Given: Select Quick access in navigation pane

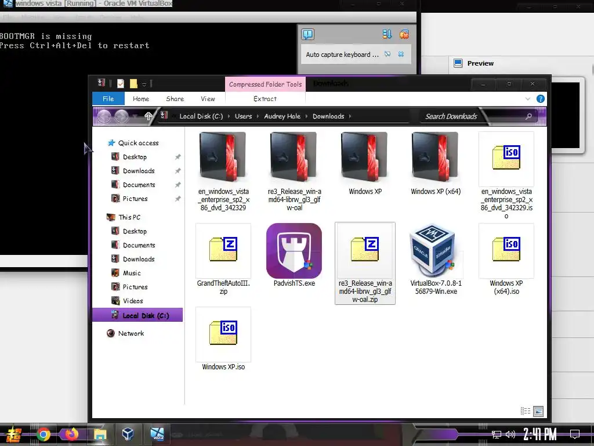Looking at the screenshot, I should pos(138,143).
